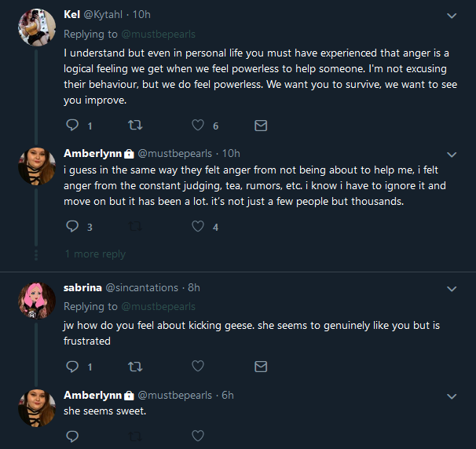Send Kel's tweet via direct message envelope
The height and width of the screenshot is (449, 476).
point(261,126)
